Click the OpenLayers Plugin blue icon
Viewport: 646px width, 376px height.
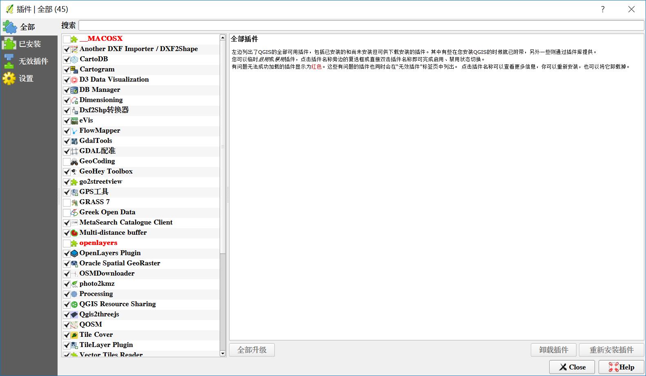[x=74, y=254]
